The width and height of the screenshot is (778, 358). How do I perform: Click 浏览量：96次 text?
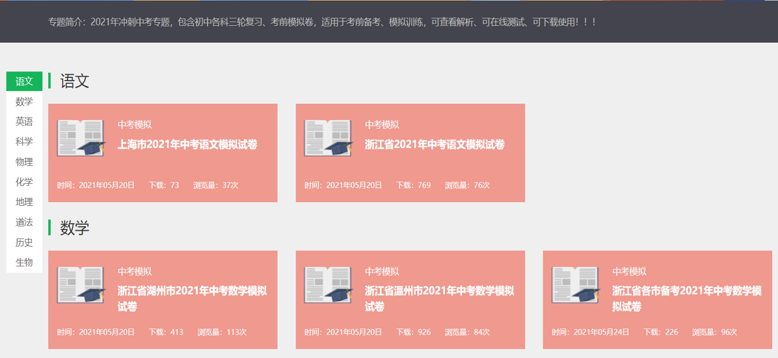tap(714, 332)
